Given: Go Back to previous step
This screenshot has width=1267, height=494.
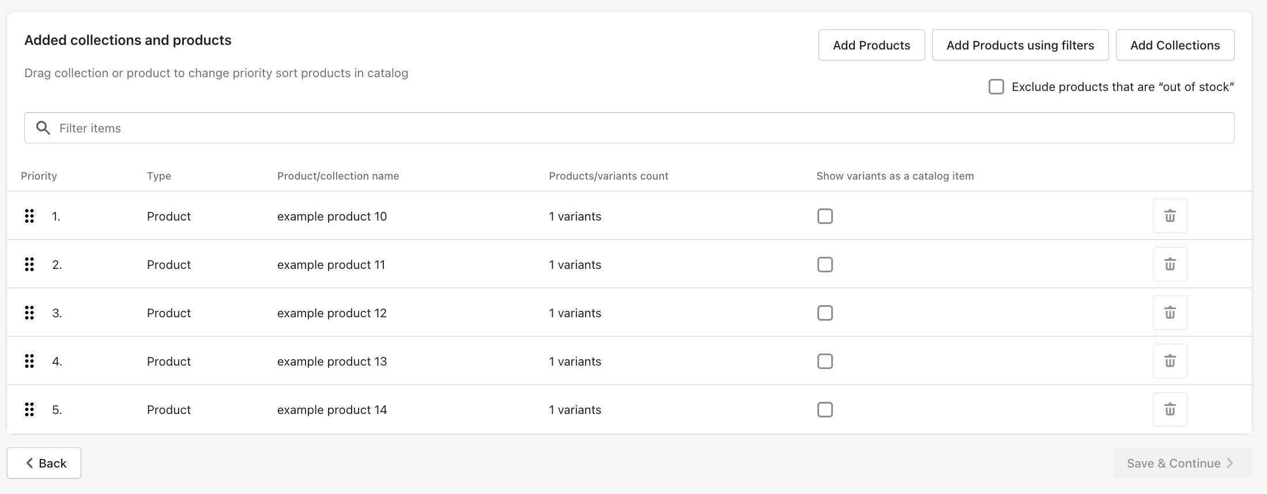Looking at the screenshot, I should 44,463.
